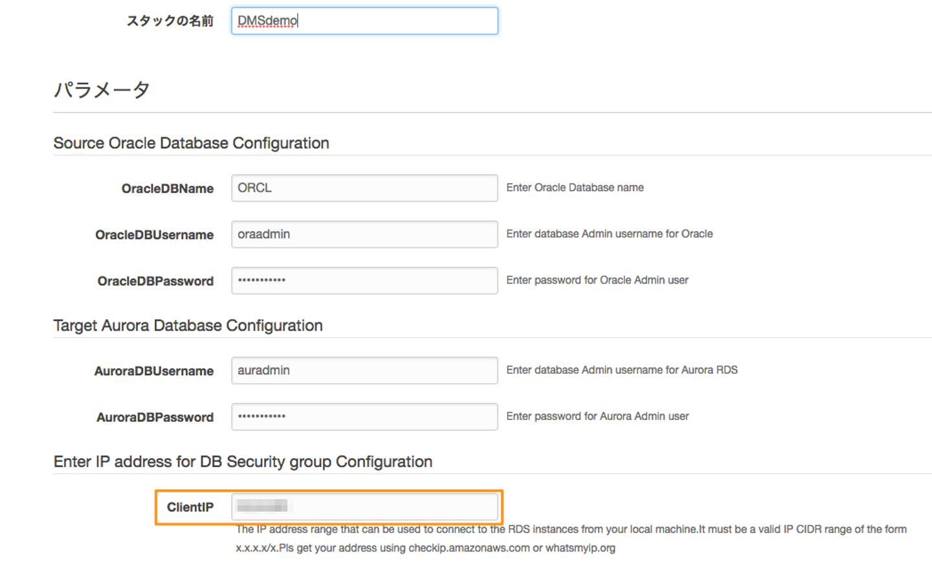Click the ClientIP label

click(190, 507)
